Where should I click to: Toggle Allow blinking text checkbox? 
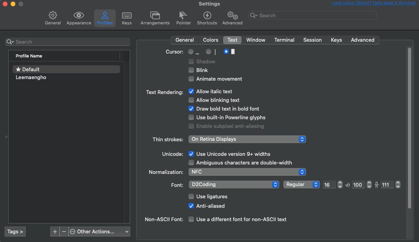pyautogui.click(x=191, y=100)
